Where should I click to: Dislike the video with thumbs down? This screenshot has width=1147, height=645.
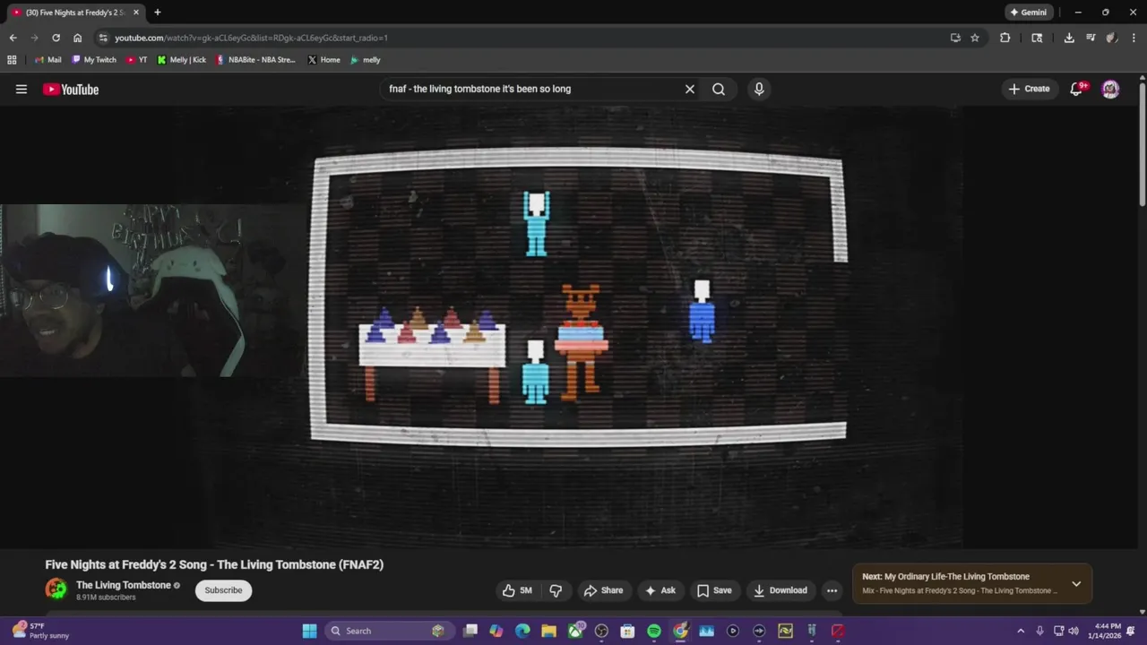[x=556, y=590]
